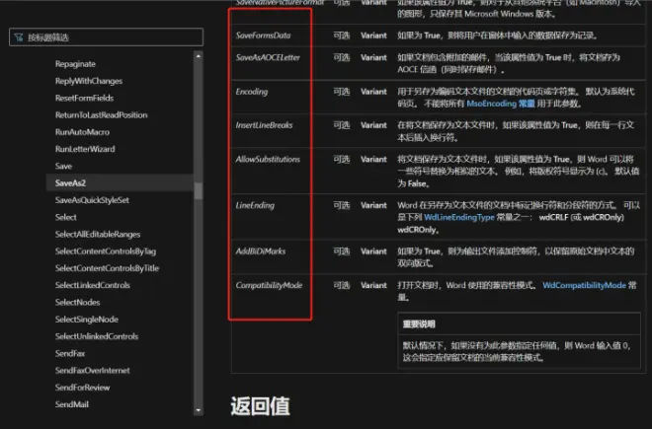Select SendFax in the sidebar
The image size is (652, 429).
pyautogui.click(x=70, y=353)
